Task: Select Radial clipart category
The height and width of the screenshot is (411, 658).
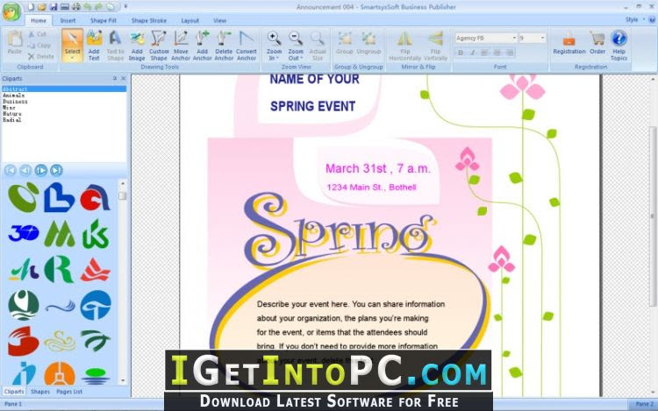Action: click(x=64, y=120)
